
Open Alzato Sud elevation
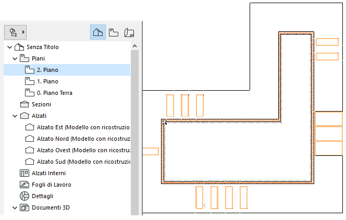[83, 162]
